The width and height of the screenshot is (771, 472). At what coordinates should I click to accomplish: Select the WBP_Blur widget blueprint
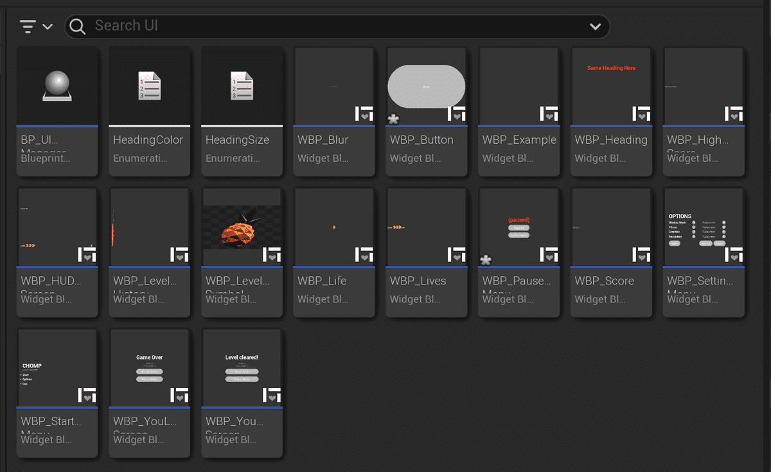click(x=334, y=87)
